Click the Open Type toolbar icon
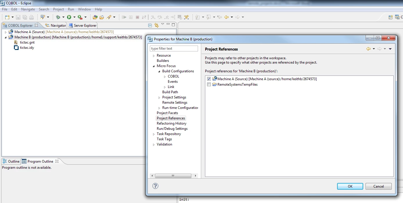Viewport: 403px width, 203px height. [x=95, y=17]
